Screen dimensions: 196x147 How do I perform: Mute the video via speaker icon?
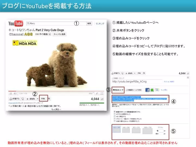tap(15, 93)
